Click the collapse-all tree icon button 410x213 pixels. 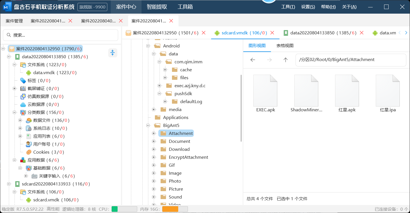(112, 53)
